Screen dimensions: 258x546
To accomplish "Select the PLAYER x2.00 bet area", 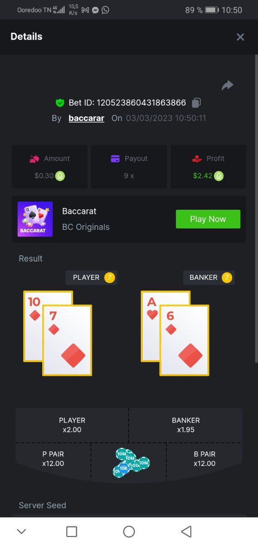I will (x=72, y=425).
